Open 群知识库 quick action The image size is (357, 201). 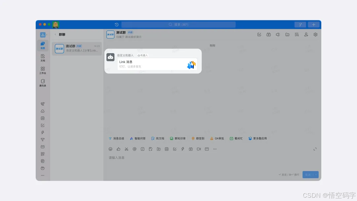coord(178,139)
